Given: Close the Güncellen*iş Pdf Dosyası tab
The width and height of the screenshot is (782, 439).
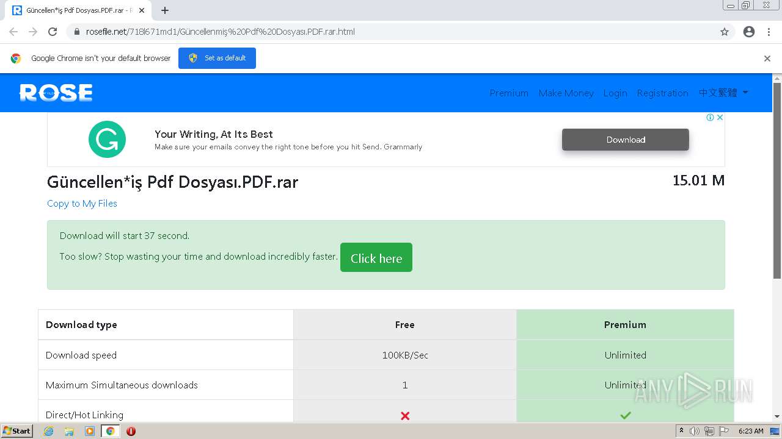Looking at the screenshot, I should 142,10.
